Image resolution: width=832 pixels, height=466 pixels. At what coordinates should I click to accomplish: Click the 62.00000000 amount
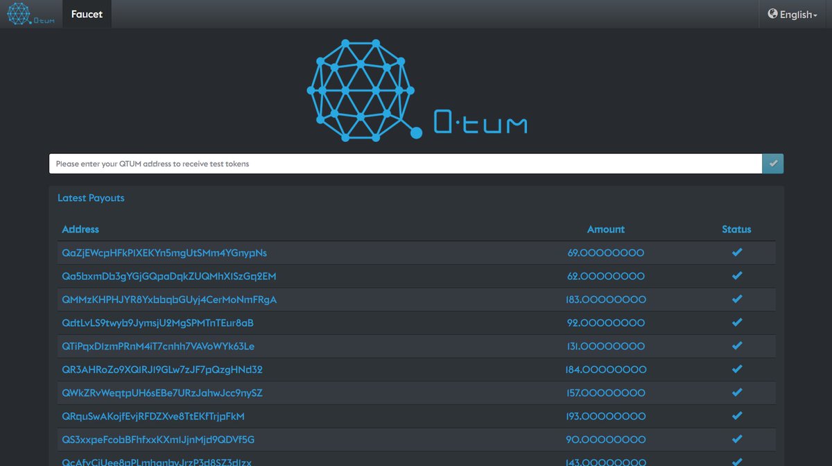click(606, 276)
